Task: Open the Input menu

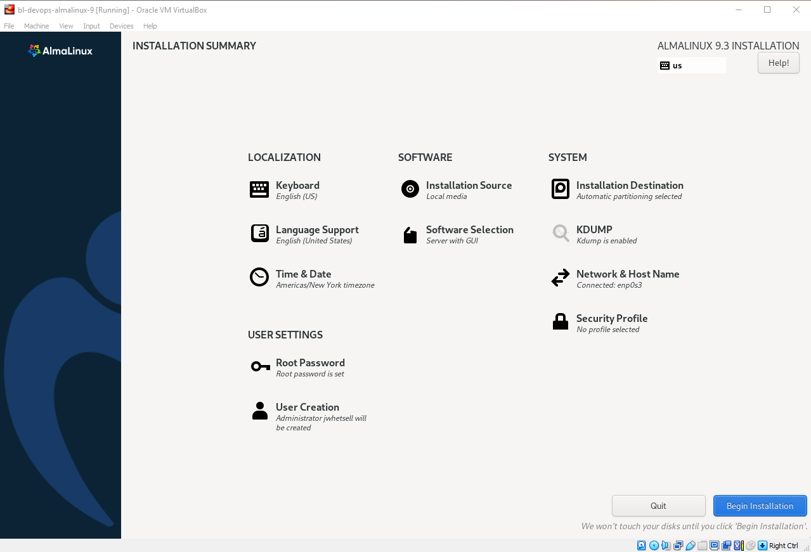Action: pyautogui.click(x=91, y=26)
